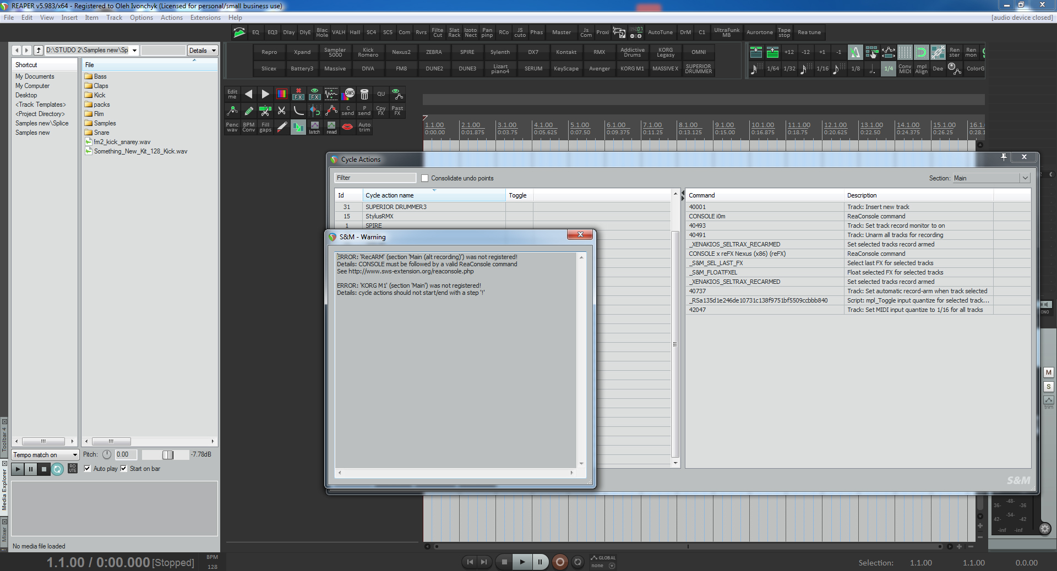The image size is (1057, 571).
Task: Toggle repeat in Media Explorer
Action: tap(57, 469)
